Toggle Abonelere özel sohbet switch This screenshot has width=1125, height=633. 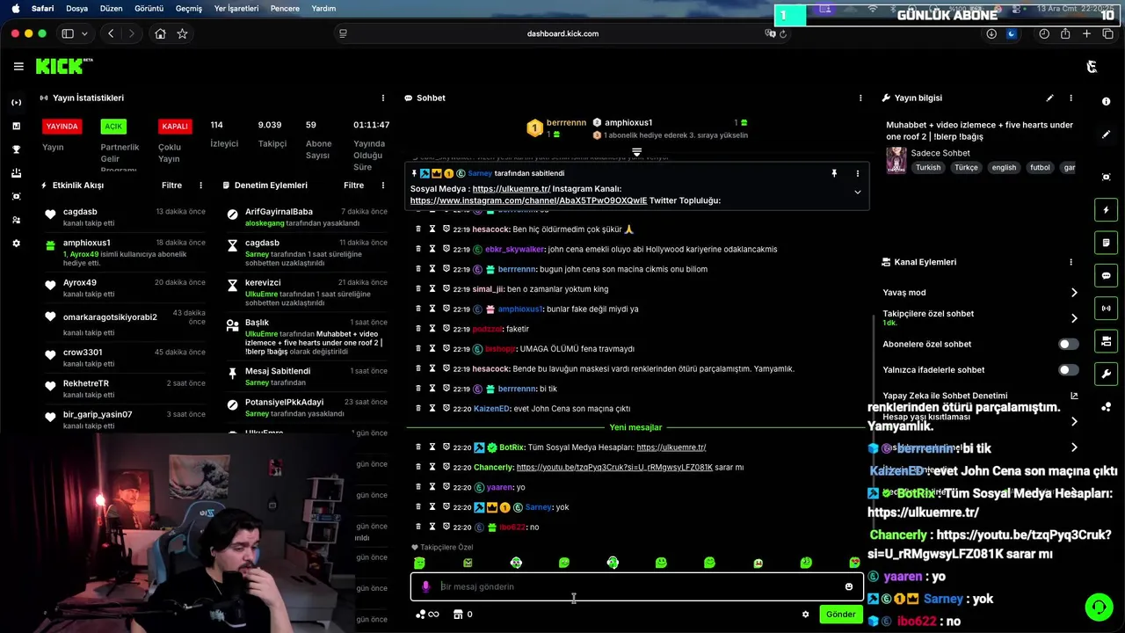pyautogui.click(x=1069, y=345)
